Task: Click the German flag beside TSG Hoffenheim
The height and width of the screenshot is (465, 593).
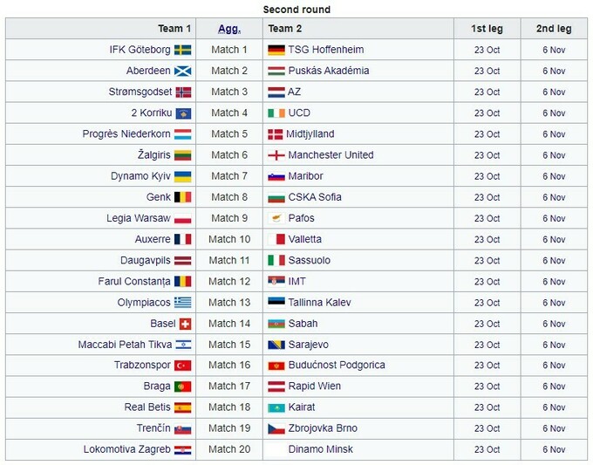Action: [x=276, y=50]
